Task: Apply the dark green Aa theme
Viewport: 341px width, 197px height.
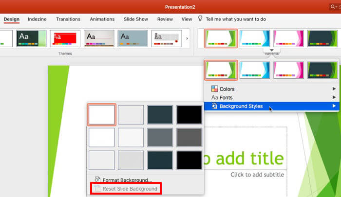Action: click(31, 38)
